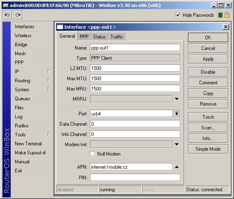Viewport: 234px width, 199px height.
Task: Click the L2 MTU input field
Action: pyautogui.click(x=135, y=68)
